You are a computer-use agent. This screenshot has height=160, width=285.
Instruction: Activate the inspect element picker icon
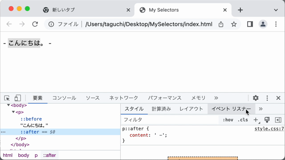coord(7,98)
